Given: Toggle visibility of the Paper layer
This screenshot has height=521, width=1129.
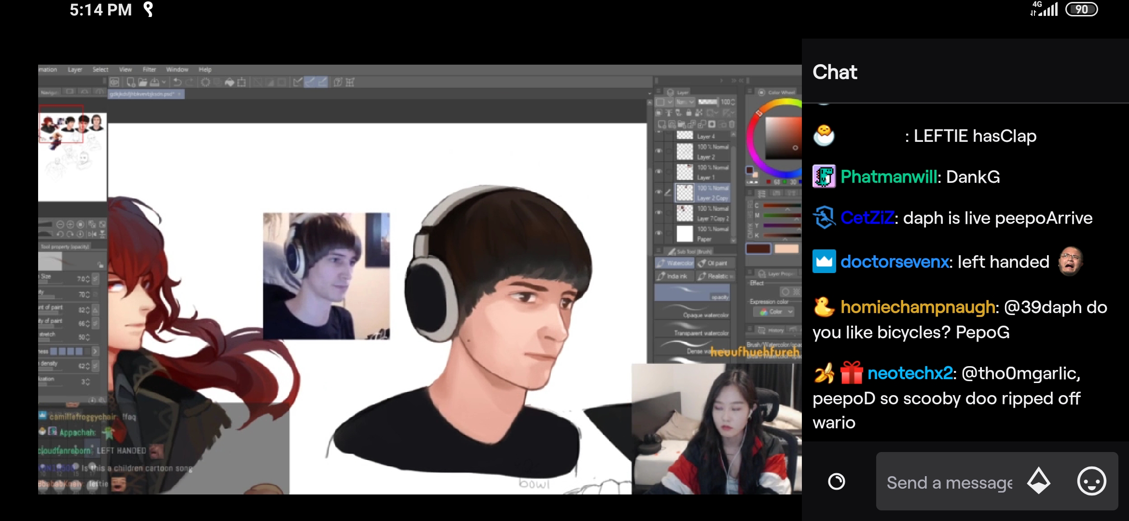Looking at the screenshot, I should coord(659,233).
